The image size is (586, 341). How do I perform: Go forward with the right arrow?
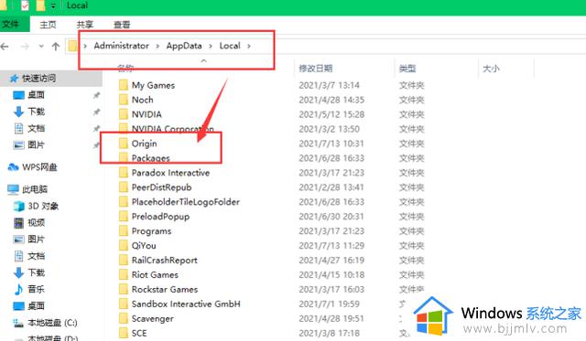click(25, 47)
